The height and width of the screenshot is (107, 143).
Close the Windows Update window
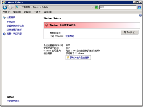pyautogui.click(x=140, y=2)
